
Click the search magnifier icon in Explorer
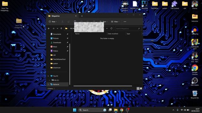(139, 29)
